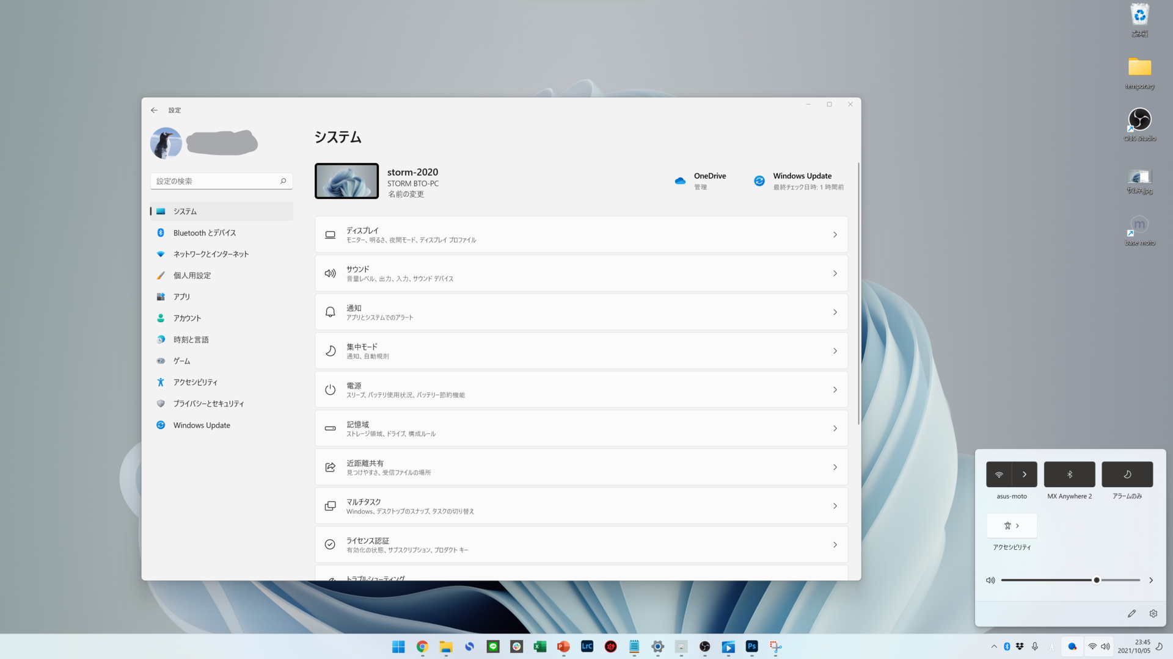Select the temporary folder on the desktop

click(x=1139, y=73)
